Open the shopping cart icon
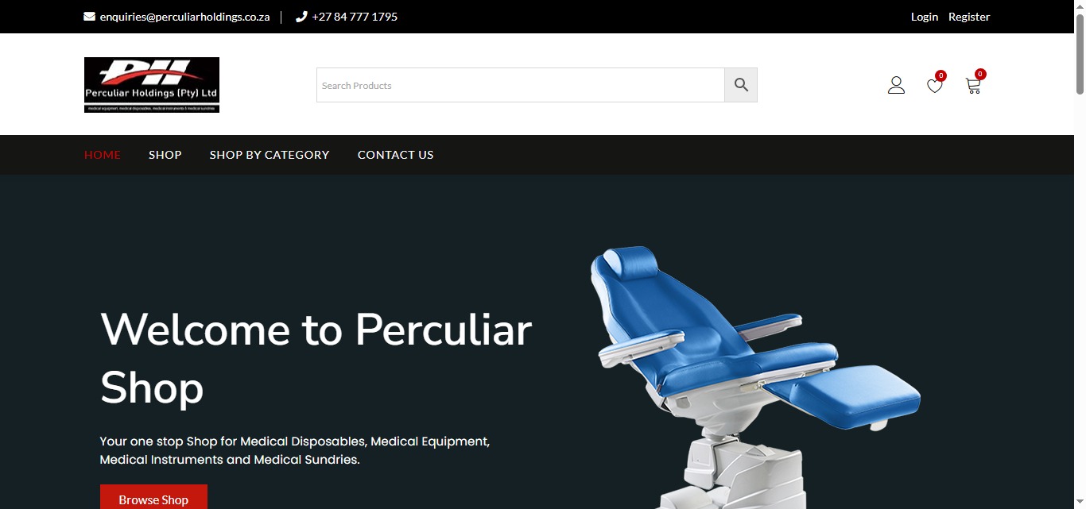The height and width of the screenshot is (509, 1086). [x=973, y=86]
